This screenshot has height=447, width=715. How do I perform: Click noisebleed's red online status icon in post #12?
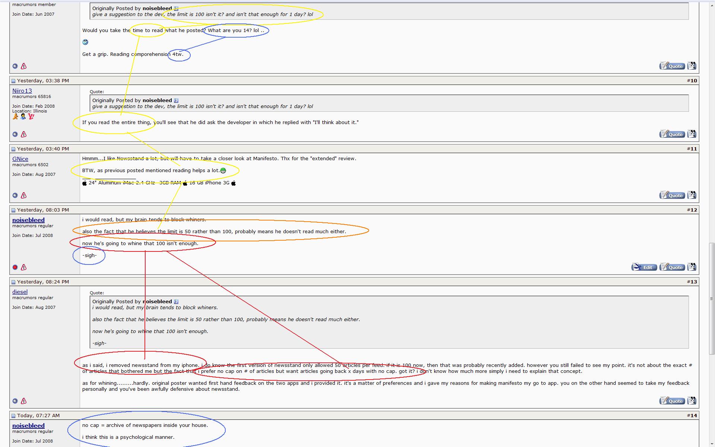tap(15, 267)
